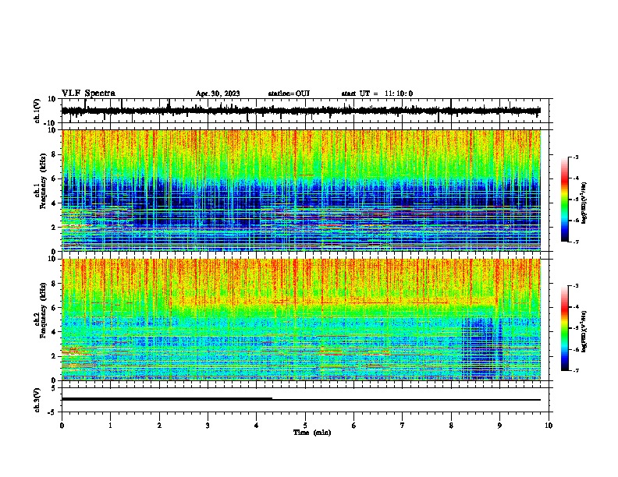Click the thick segment of ch.3 trace
Viewport: 618px width, 477px height.
coord(167,399)
